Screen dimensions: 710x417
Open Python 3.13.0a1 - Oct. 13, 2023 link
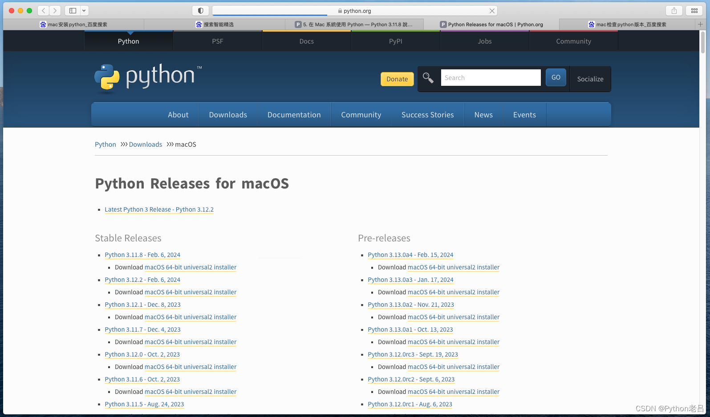click(x=410, y=329)
